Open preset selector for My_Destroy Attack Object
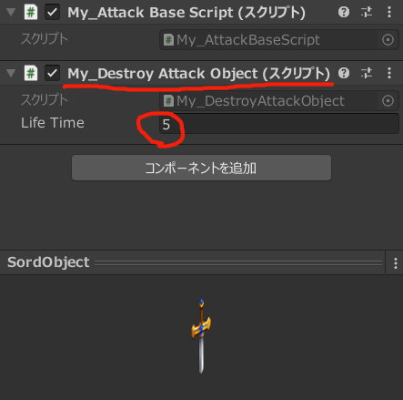403x400 pixels. 367,73
